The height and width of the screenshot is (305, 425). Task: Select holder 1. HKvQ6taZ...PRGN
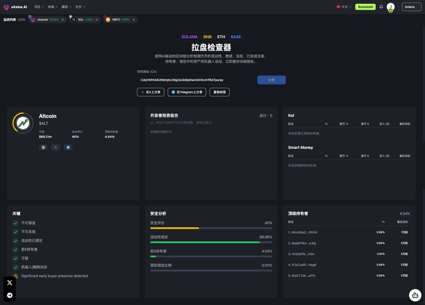pyautogui.click(x=303, y=232)
